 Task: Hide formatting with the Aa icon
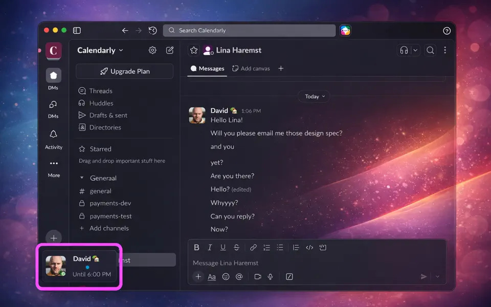pyautogui.click(x=212, y=277)
